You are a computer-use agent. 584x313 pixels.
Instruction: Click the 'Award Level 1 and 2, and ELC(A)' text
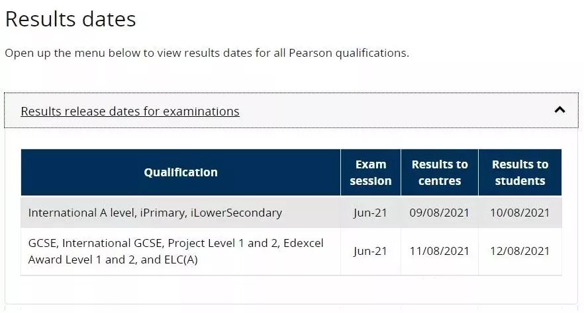tap(113, 260)
